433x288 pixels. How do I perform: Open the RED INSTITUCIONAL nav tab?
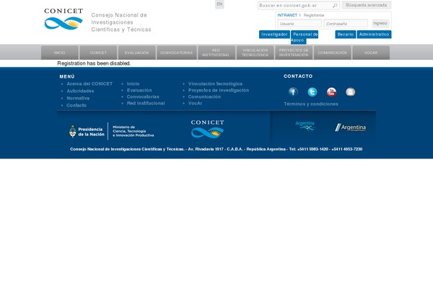click(216, 53)
